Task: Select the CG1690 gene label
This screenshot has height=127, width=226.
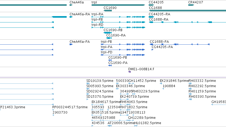Action: coord(110,8)
